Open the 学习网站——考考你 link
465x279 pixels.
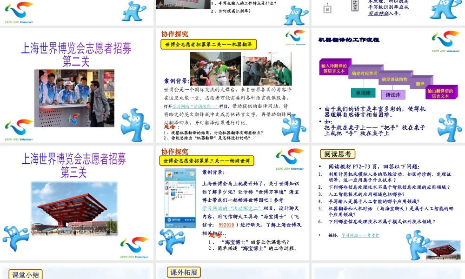[360, 235]
